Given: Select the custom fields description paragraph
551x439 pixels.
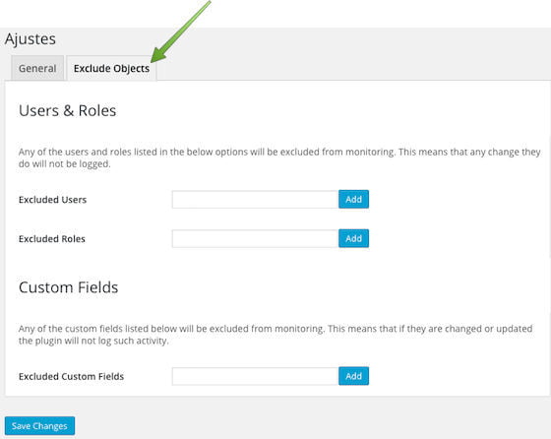Looking at the screenshot, I should [x=275, y=335].
